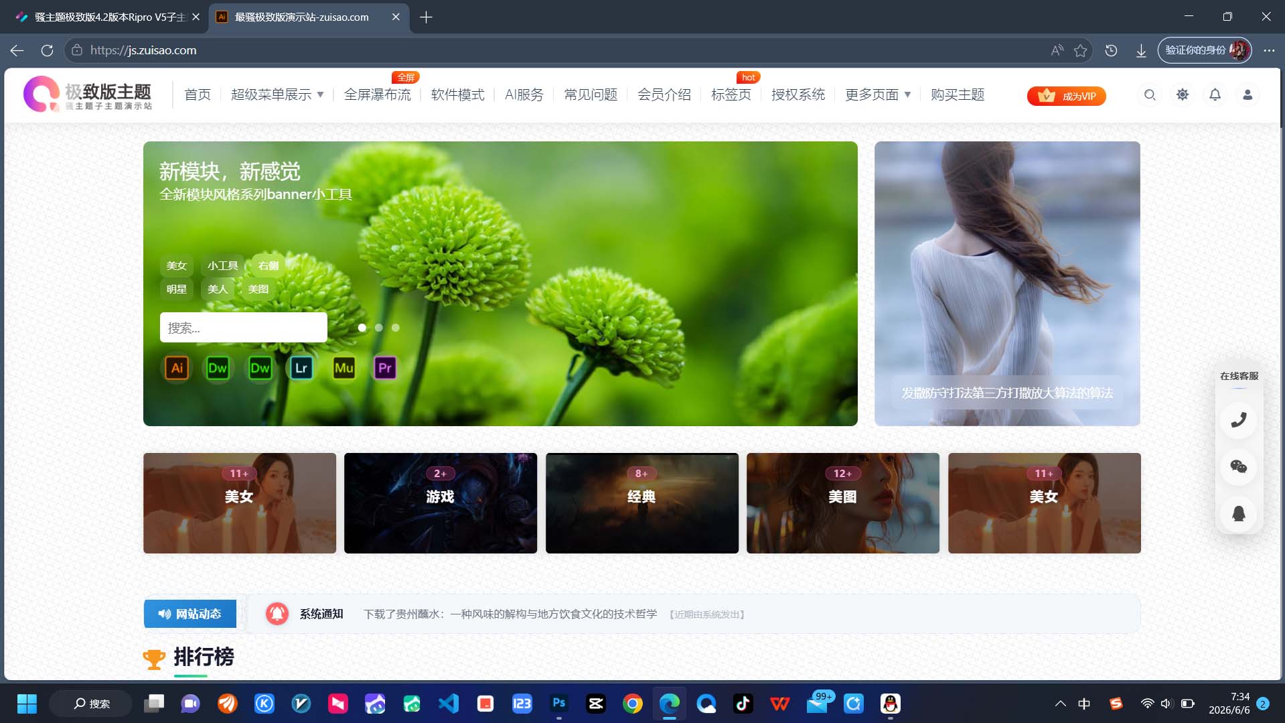
Task: Open 标签页 nav item
Action: point(731,94)
